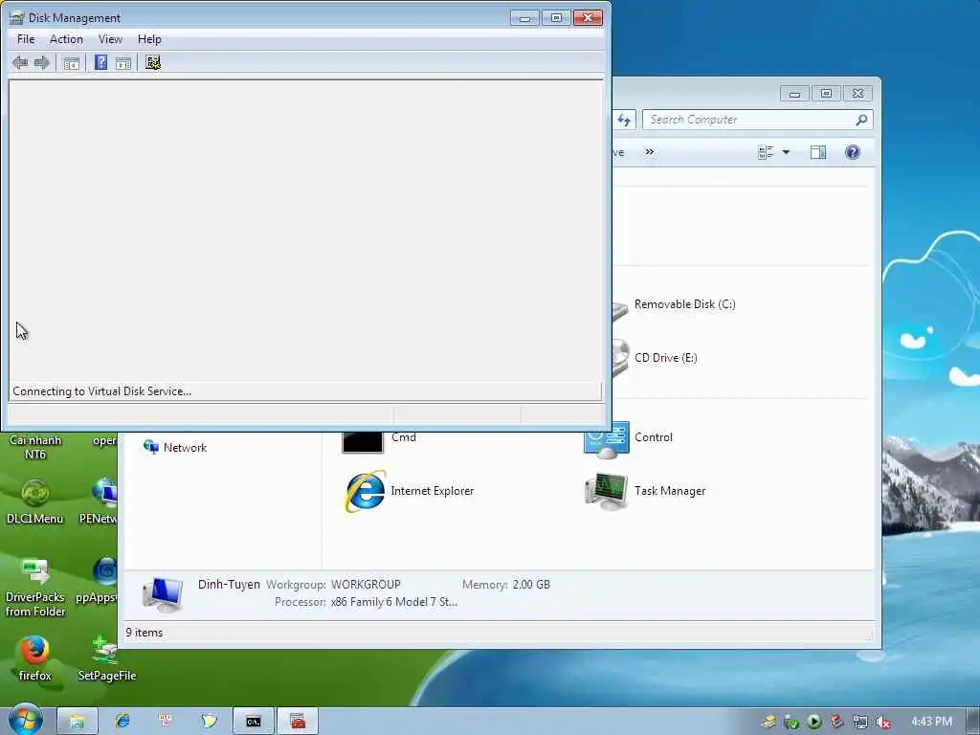Click the '9 items' status bar text
Viewport: 980px width, 735px height.
[x=144, y=633]
